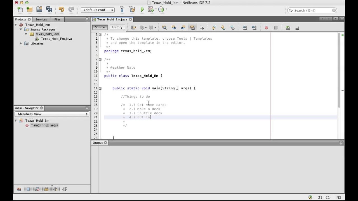Expand the Libraries node

pyautogui.click(x=21, y=43)
